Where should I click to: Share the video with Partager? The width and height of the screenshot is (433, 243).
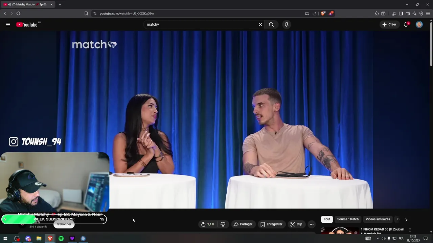click(243, 224)
